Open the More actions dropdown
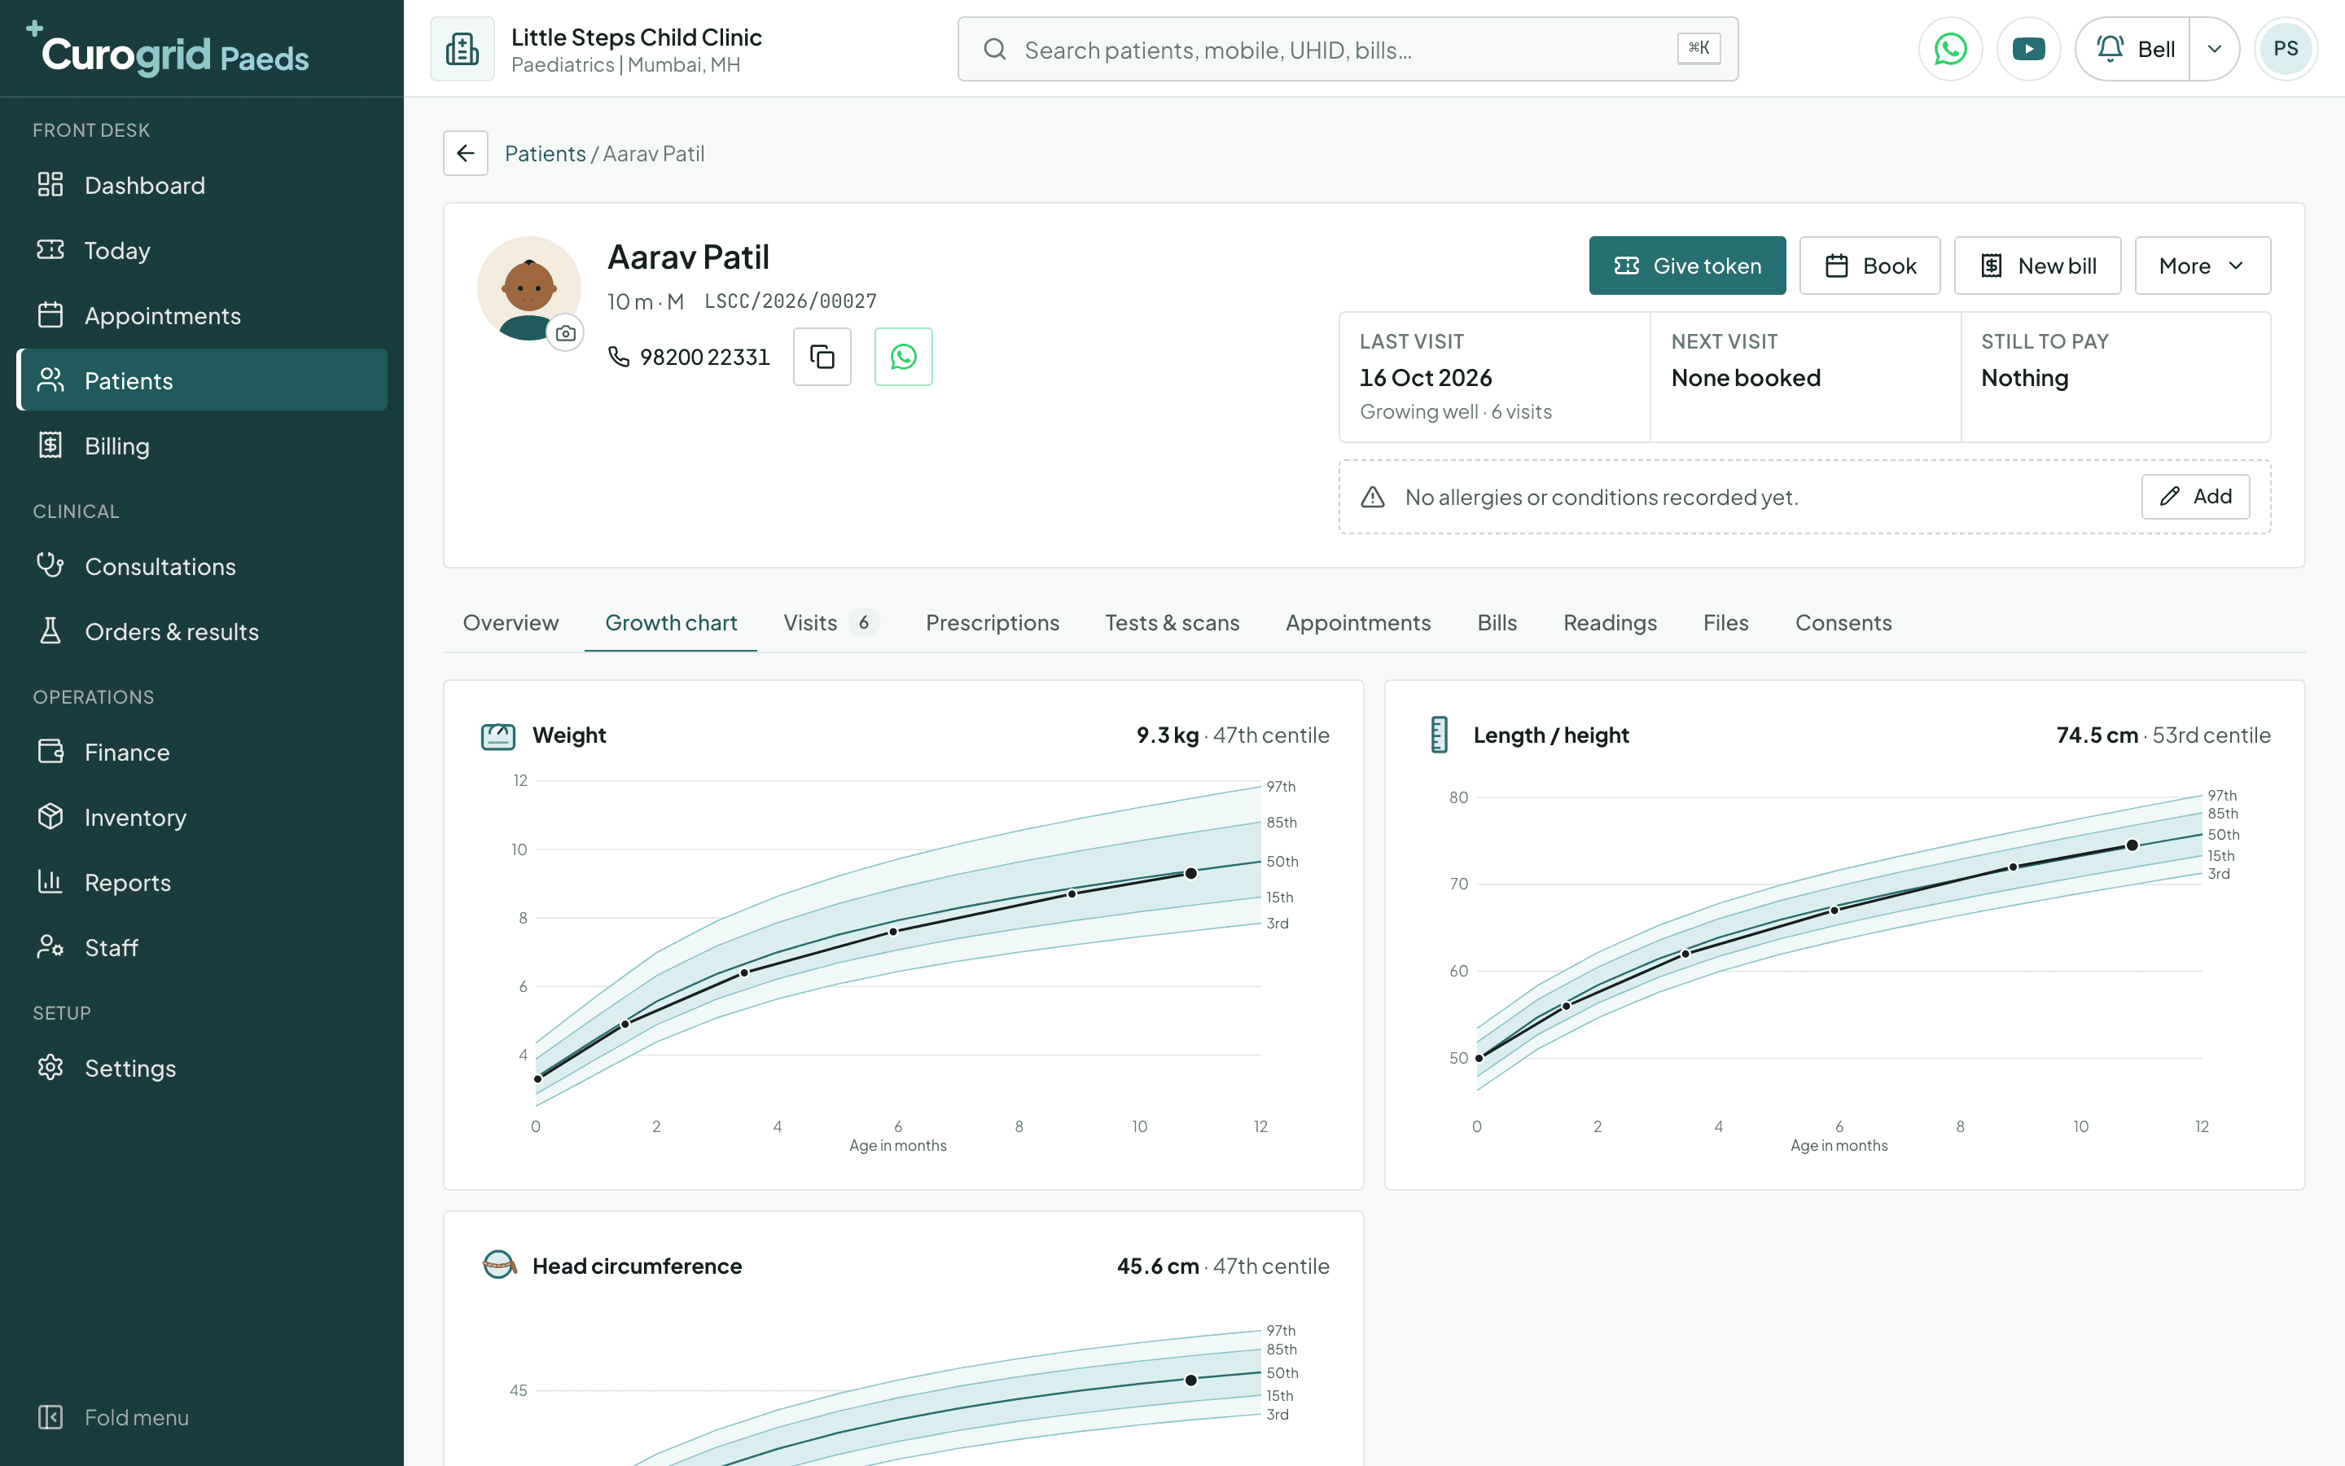The height and width of the screenshot is (1466, 2345). point(2202,266)
